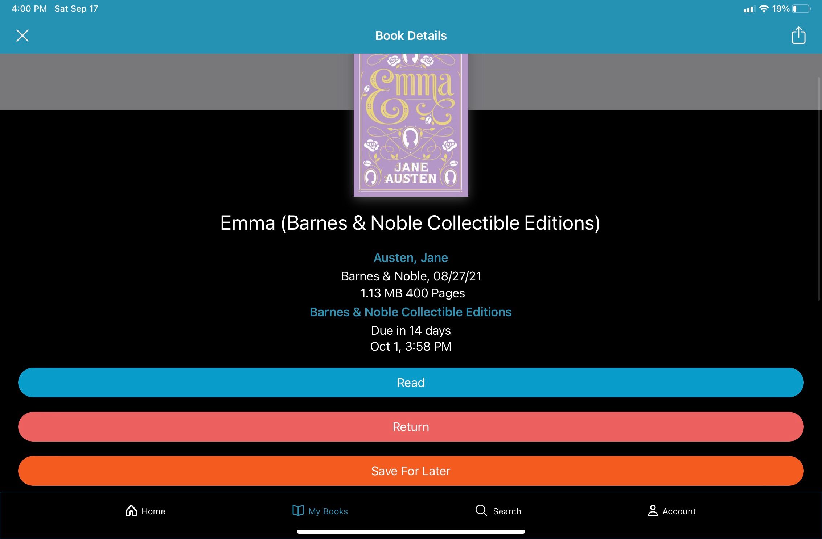Viewport: 822px width, 539px height.
Task: Save the book for later
Action: pos(410,471)
